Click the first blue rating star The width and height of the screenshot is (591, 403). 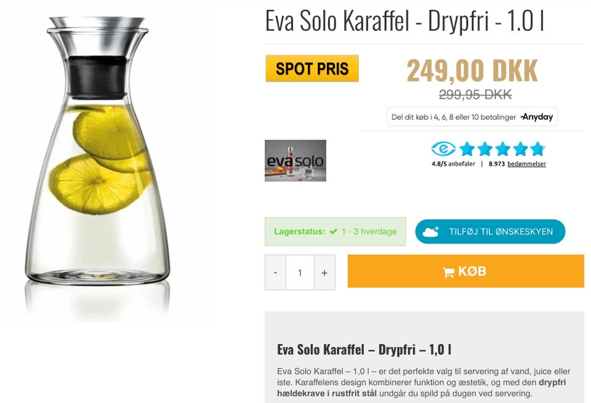[467, 149]
